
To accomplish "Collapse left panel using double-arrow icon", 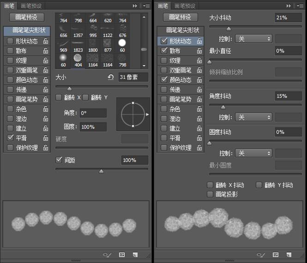I will [135, 6].
